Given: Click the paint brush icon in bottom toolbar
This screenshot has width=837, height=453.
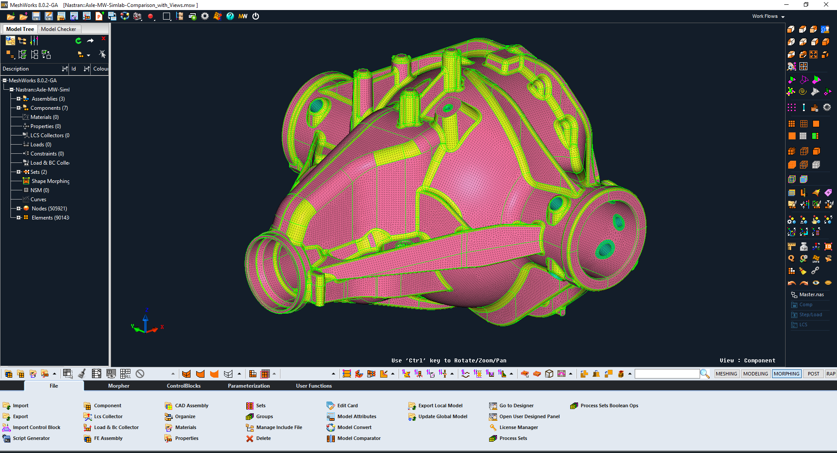Looking at the screenshot, I should click(x=82, y=374).
